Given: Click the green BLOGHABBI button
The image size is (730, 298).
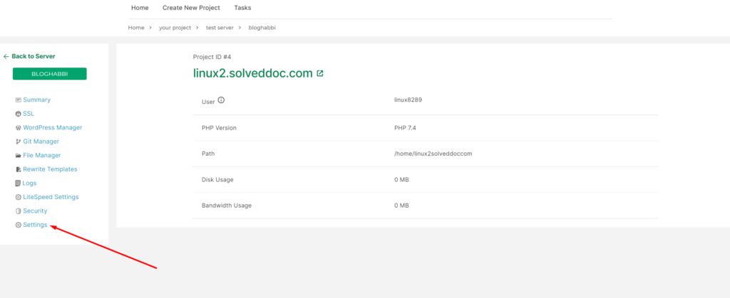Looking at the screenshot, I should pyautogui.click(x=49, y=74).
